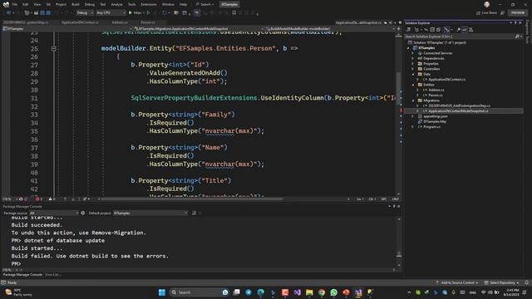532x299 pixels.
Task: Expand the Dependencies node
Action: pos(413,58)
